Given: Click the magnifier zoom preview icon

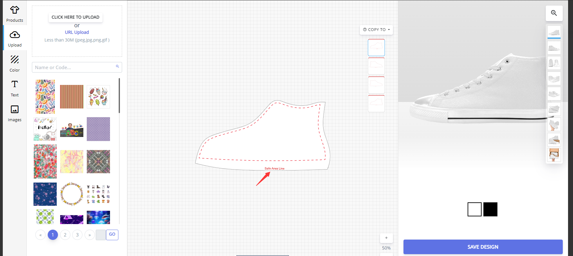Looking at the screenshot, I should [x=554, y=13].
